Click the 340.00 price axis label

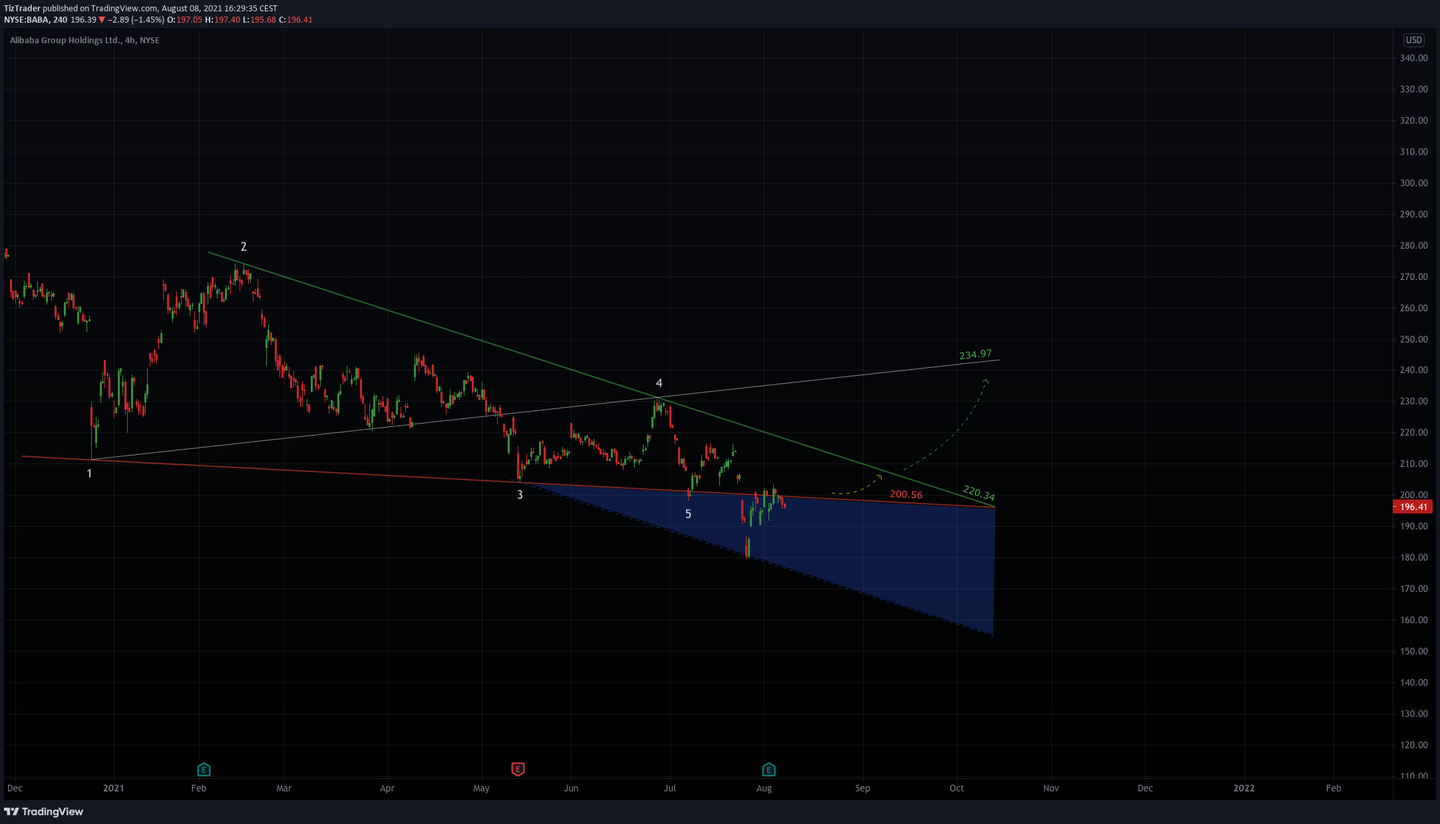pyautogui.click(x=1413, y=58)
